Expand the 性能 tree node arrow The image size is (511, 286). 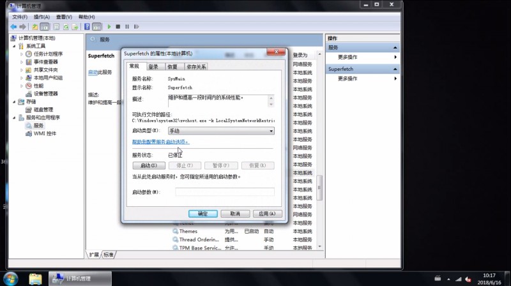22,86
